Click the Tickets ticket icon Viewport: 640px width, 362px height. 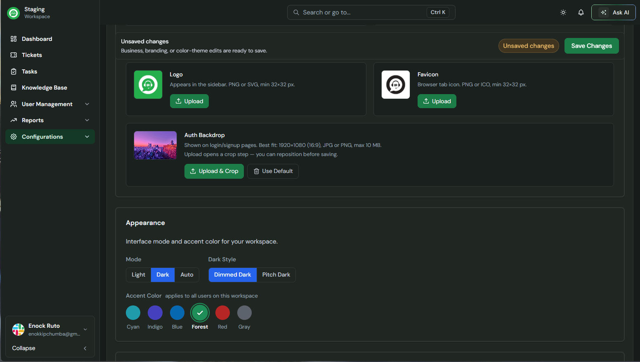(x=14, y=55)
